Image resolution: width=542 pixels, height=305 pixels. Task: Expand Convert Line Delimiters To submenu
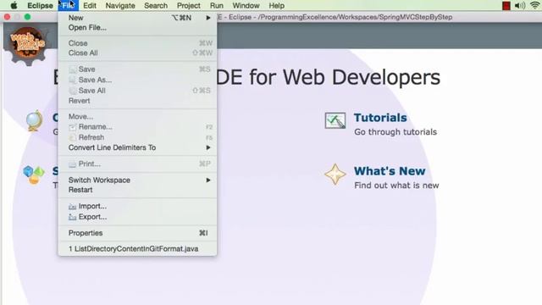[137, 147]
